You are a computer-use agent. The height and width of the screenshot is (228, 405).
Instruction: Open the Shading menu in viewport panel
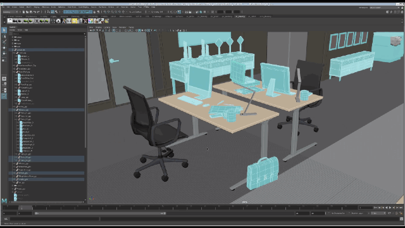pyautogui.click(x=99, y=27)
